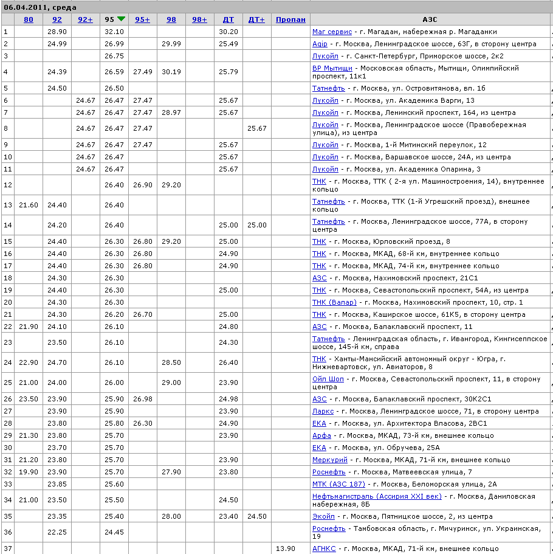This screenshot has height=554, width=553.
Task: Select 95 price 32.10 in row 1
Action: [114, 32]
